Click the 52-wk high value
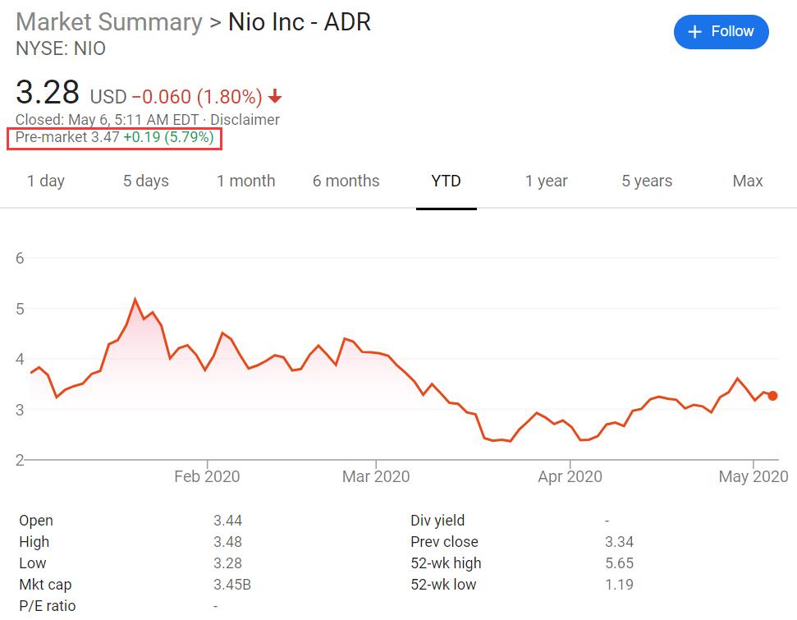 pos(618,563)
